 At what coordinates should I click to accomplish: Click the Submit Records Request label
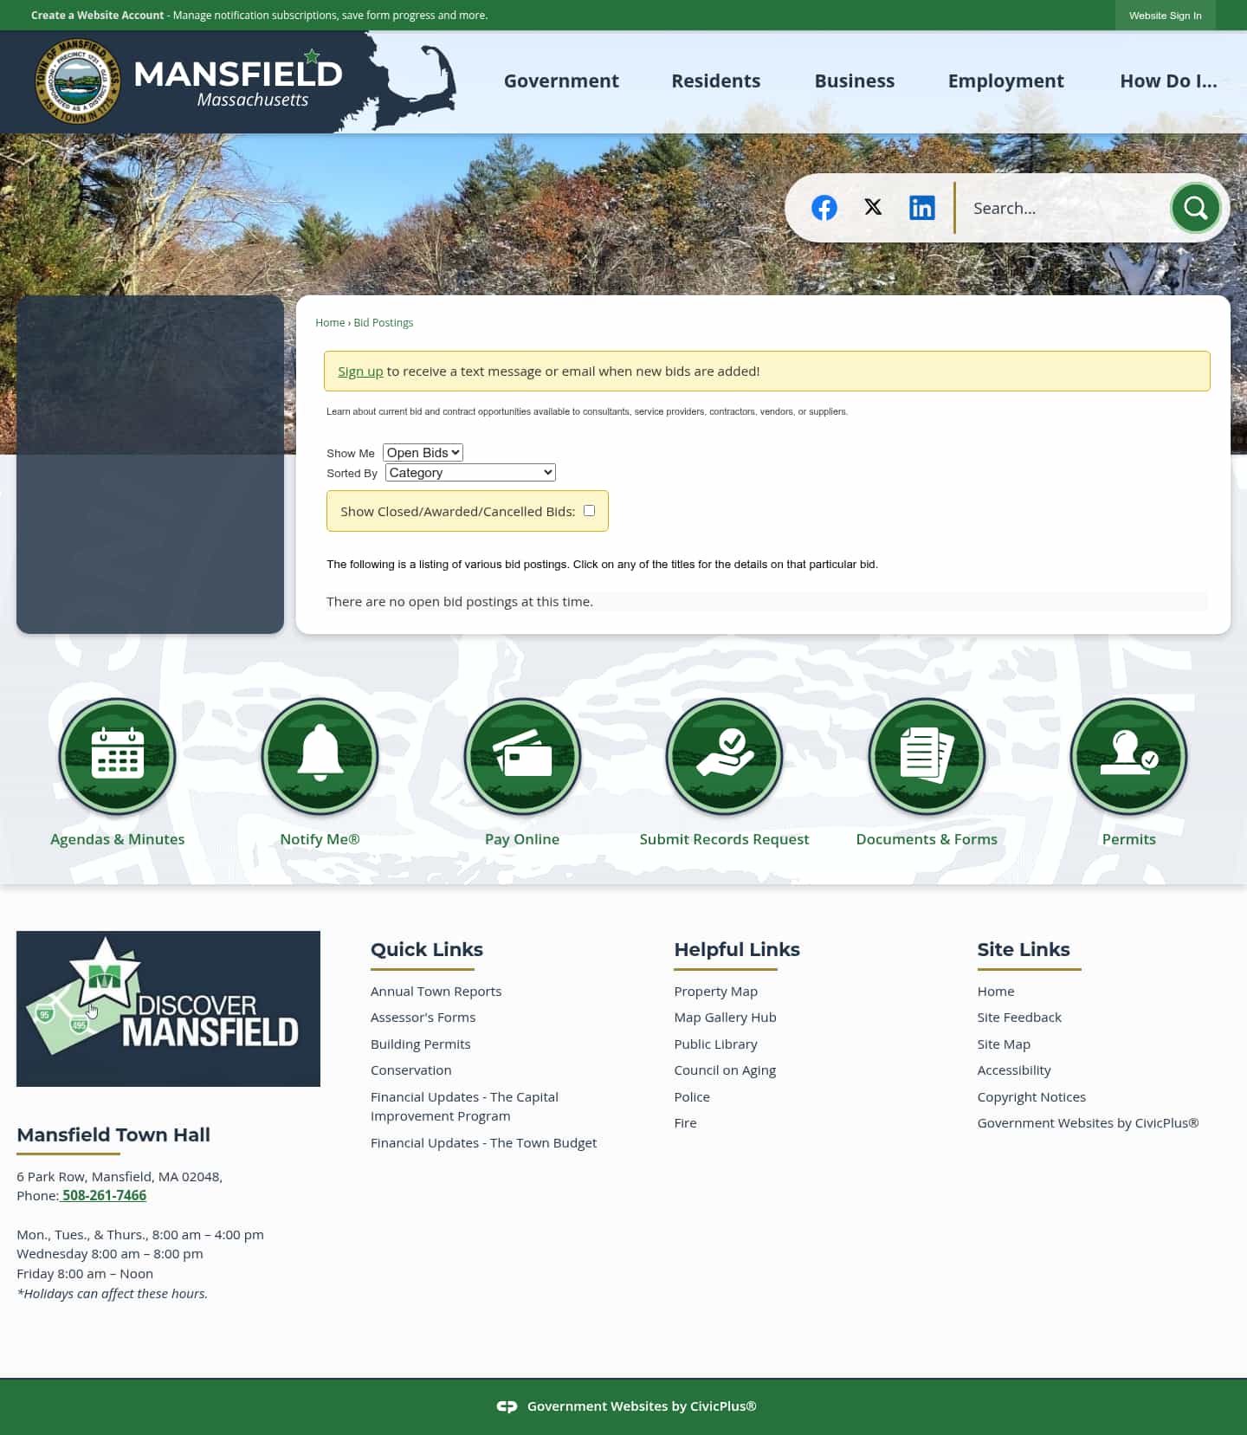pyautogui.click(x=724, y=838)
